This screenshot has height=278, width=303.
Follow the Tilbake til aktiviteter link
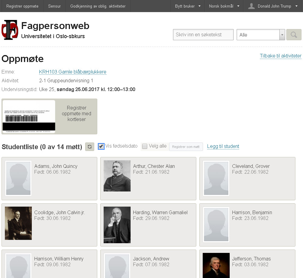pyautogui.click(x=280, y=56)
